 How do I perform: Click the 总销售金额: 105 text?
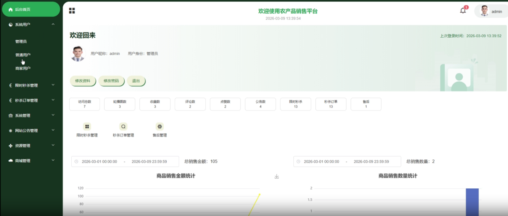point(201,161)
